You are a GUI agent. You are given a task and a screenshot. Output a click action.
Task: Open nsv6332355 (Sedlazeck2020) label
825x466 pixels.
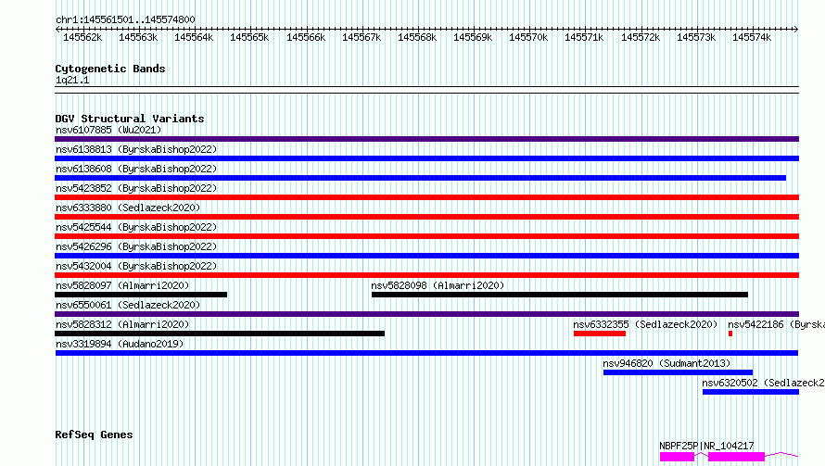(645, 324)
